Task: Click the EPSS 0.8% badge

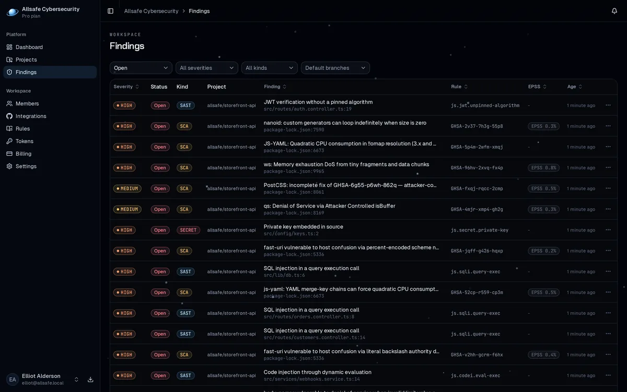Action: click(543, 168)
